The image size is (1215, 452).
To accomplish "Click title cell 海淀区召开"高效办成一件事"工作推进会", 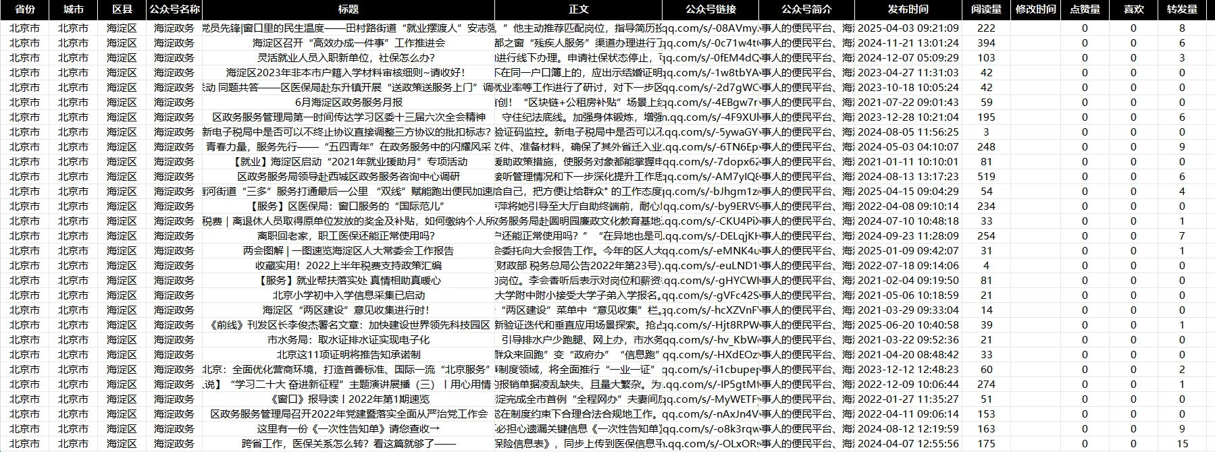I will point(348,43).
